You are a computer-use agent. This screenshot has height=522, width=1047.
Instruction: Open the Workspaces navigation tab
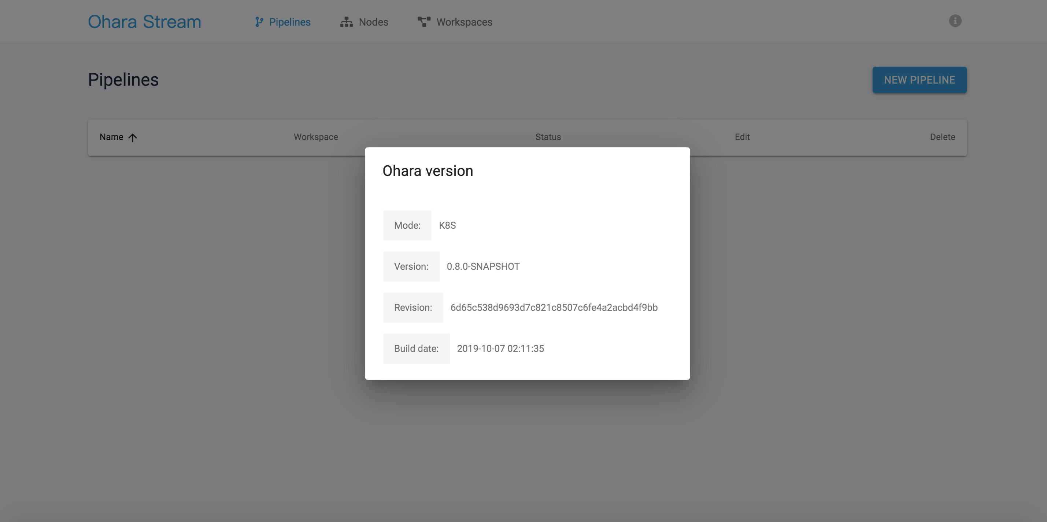(455, 22)
